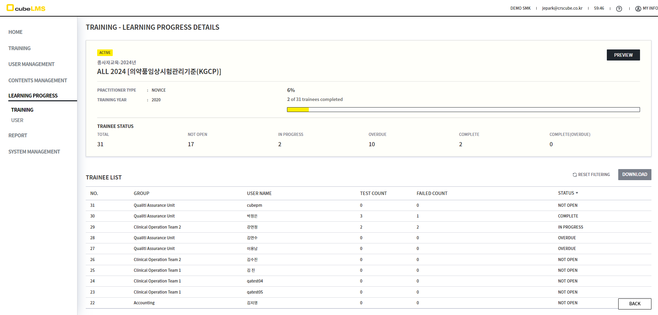The width and height of the screenshot is (658, 315).
Task: Go to Training in sidebar
Action: pos(20,48)
